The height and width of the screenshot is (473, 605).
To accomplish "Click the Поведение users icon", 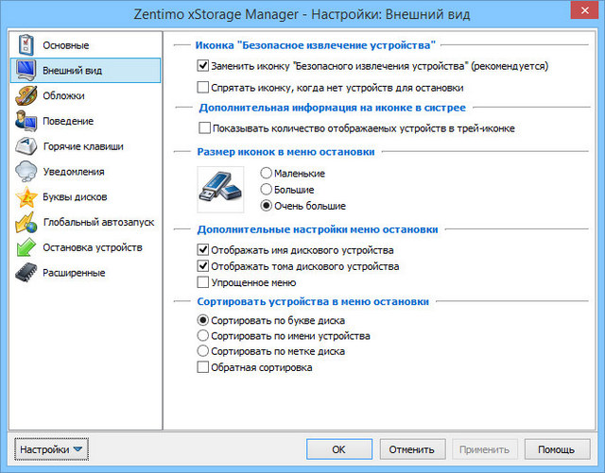I will [x=26, y=121].
